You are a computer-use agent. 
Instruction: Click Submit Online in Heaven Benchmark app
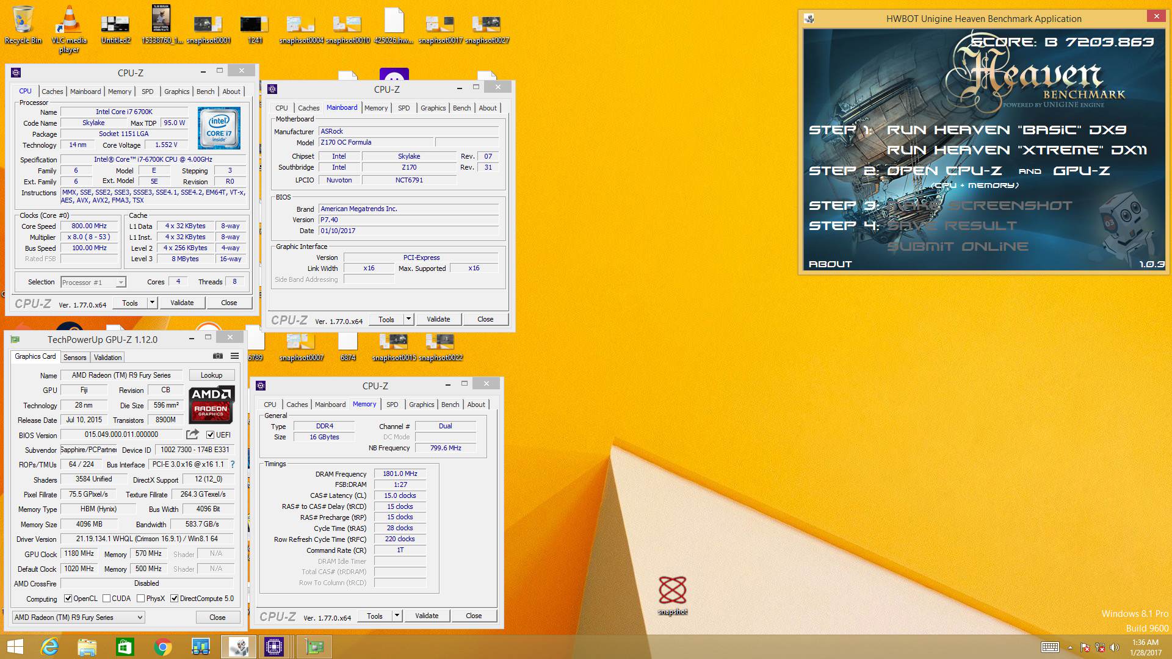(x=957, y=247)
